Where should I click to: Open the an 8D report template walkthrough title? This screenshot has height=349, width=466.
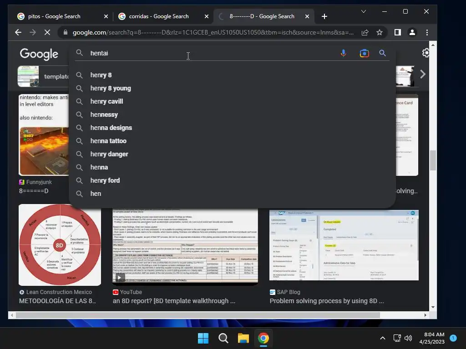tap(174, 301)
